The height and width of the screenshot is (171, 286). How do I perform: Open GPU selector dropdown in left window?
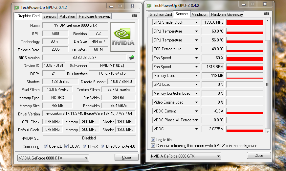[86, 158]
